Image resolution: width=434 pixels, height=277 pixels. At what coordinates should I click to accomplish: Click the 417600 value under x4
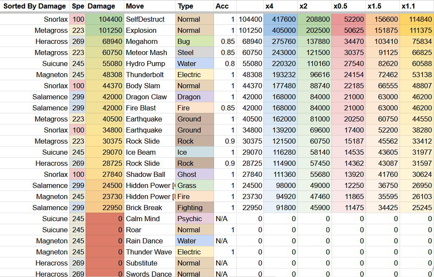pyautogui.click(x=281, y=19)
